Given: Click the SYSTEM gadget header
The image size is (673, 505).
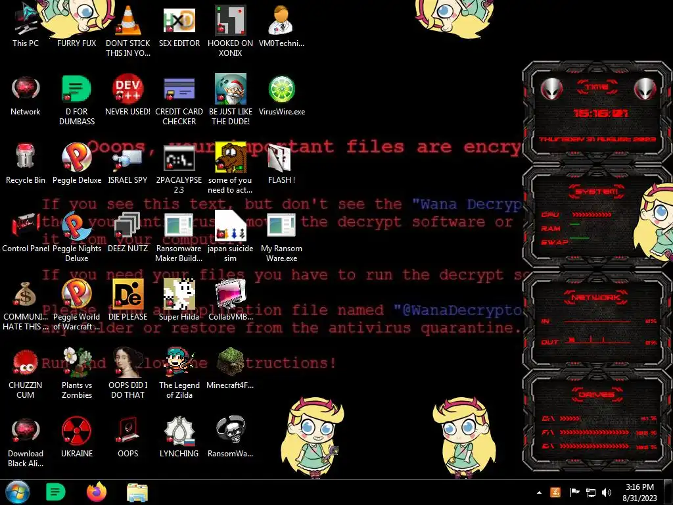Looking at the screenshot, I should [597, 191].
